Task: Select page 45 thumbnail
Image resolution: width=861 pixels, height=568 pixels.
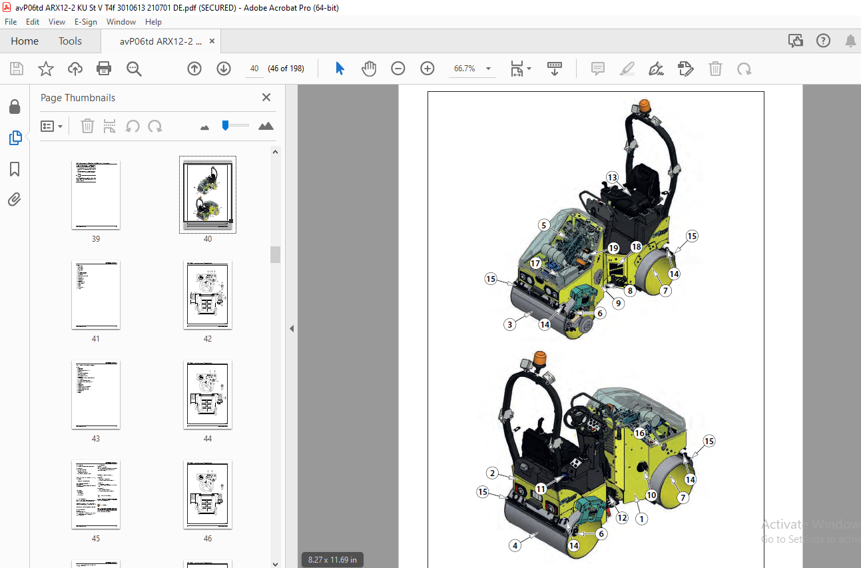Action: [96, 494]
